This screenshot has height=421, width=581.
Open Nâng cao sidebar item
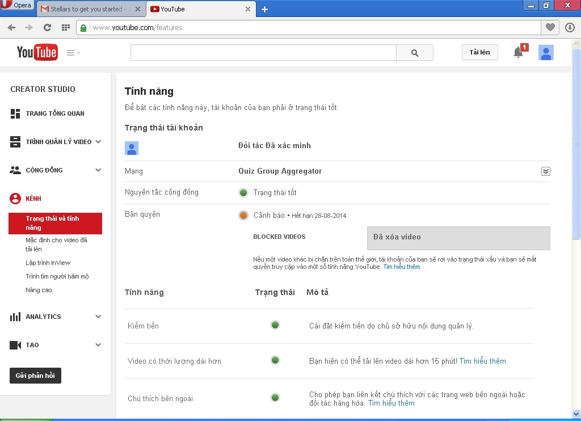coord(39,290)
